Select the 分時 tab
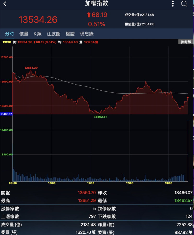Viewport: 194px width, 235px height. click(10, 34)
